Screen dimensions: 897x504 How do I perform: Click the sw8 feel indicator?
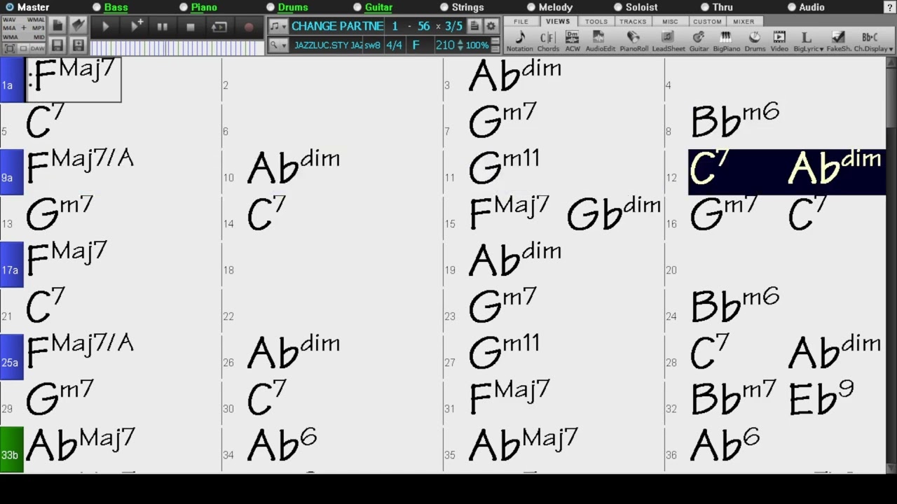point(373,45)
